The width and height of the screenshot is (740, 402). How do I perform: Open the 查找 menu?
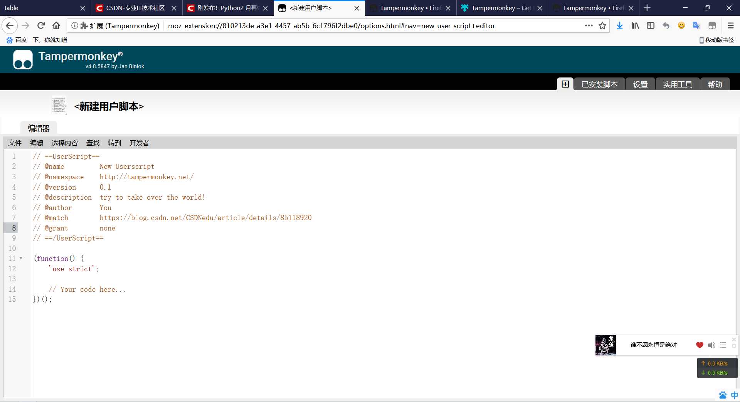coord(93,143)
